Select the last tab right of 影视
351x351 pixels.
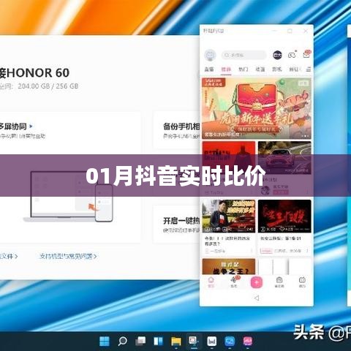click(294, 69)
